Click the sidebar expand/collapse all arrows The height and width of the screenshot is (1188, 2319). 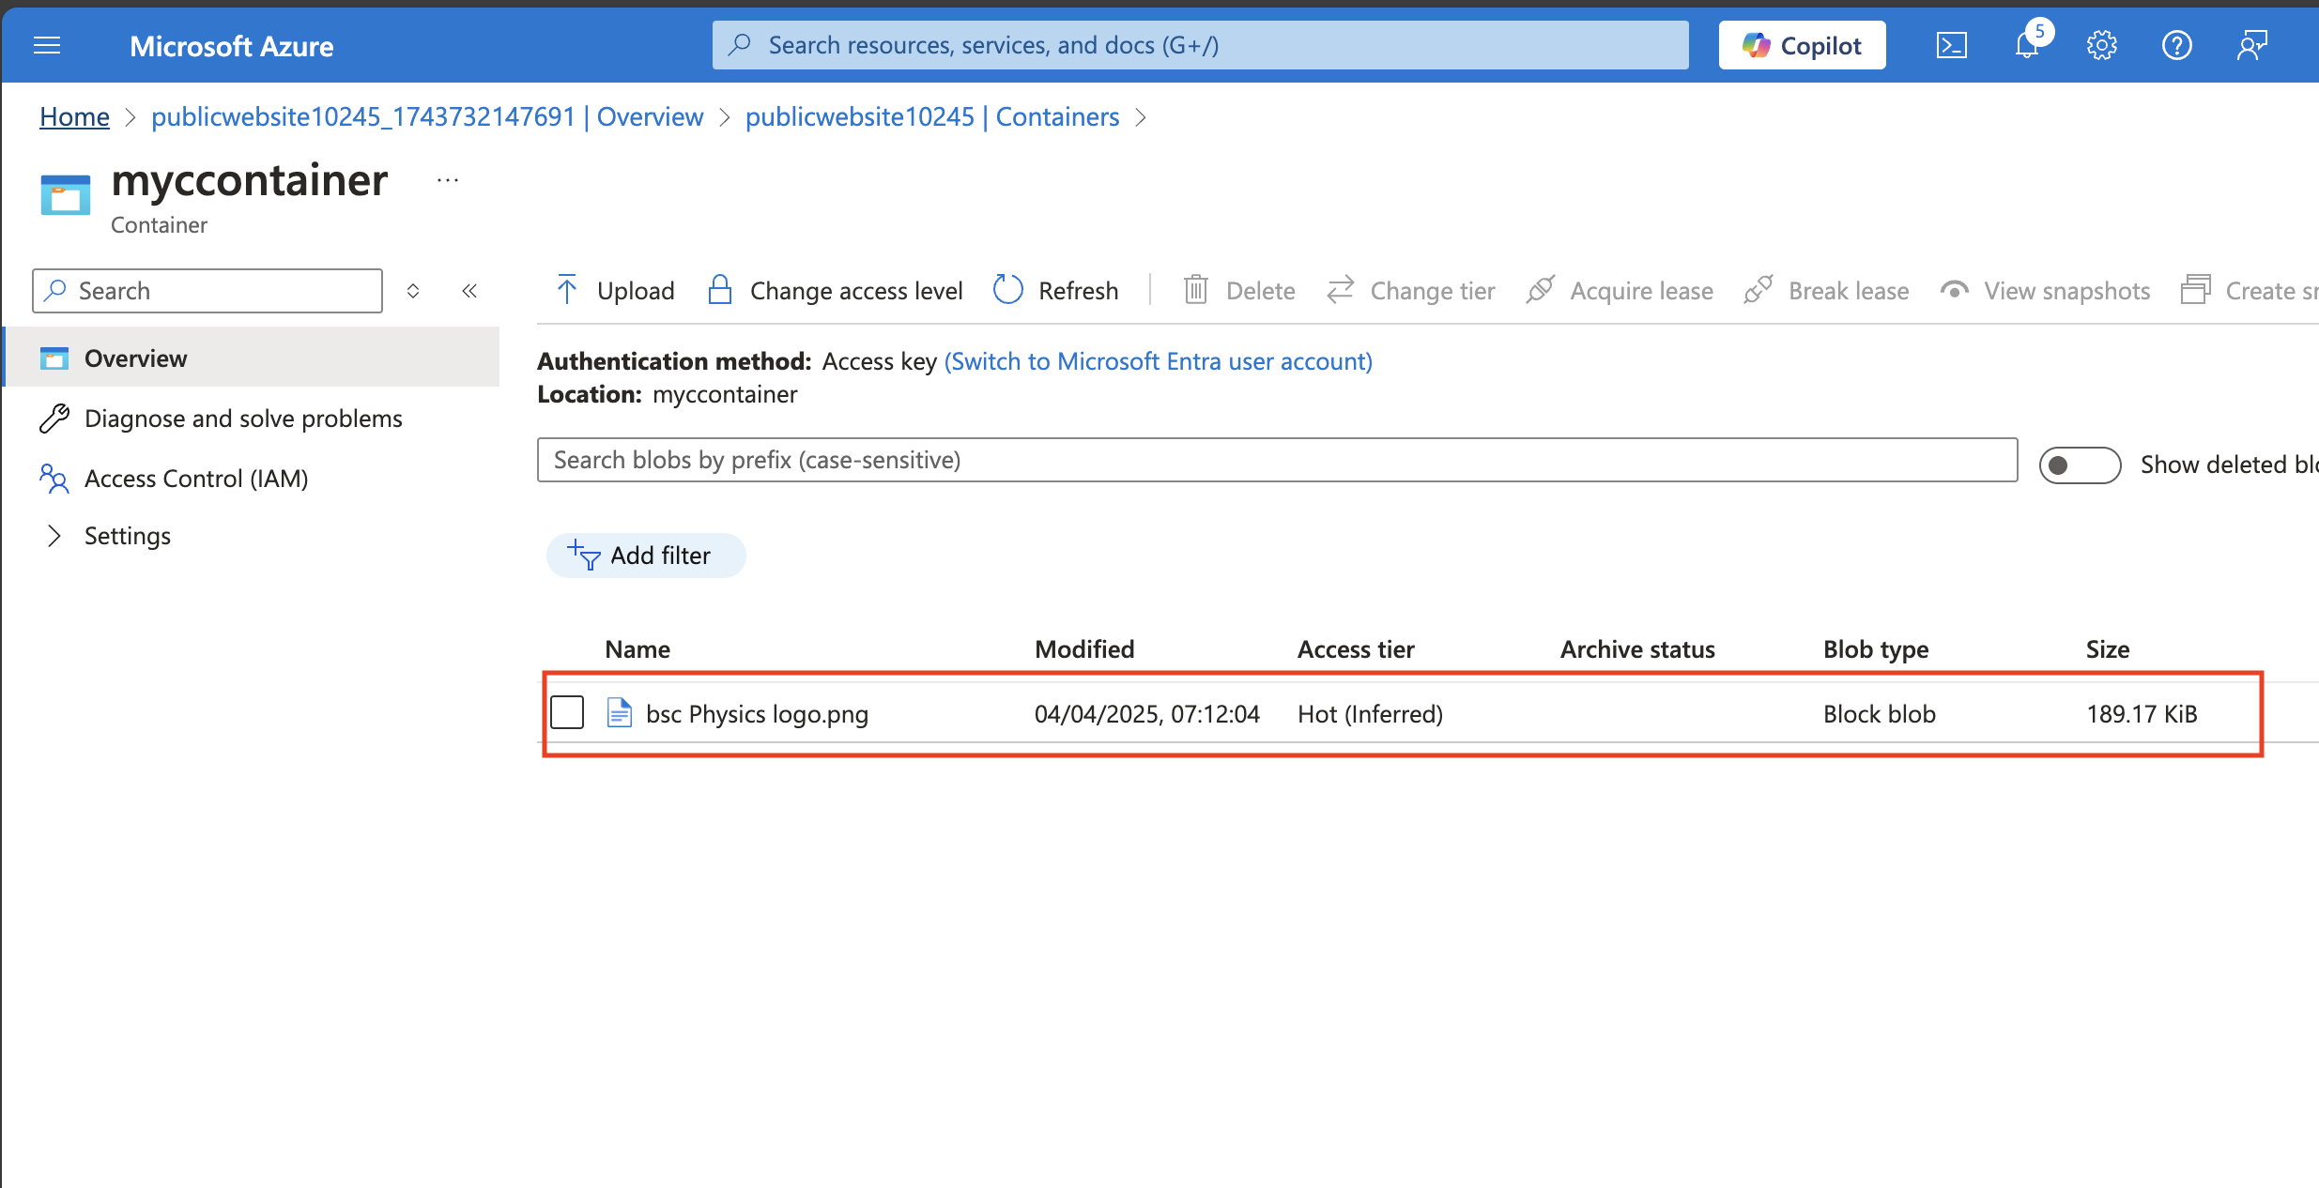[413, 291]
